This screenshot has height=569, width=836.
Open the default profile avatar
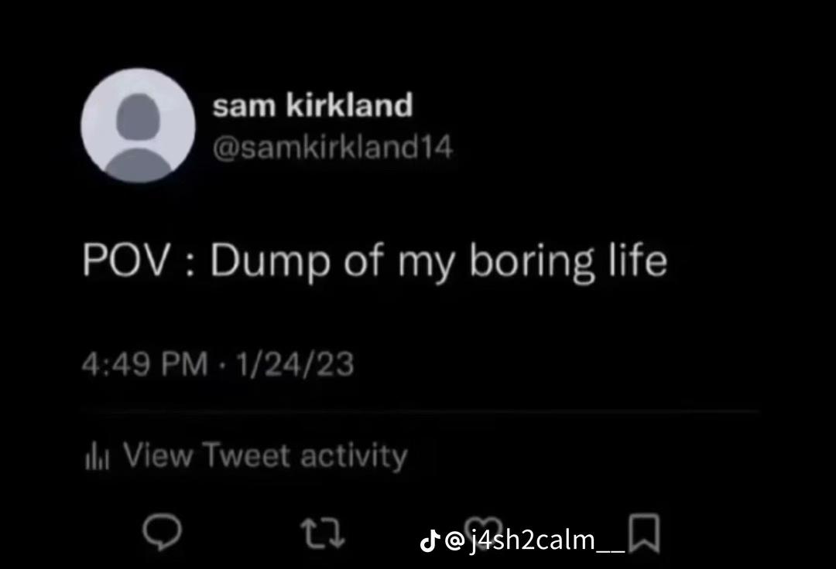point(138,125)
